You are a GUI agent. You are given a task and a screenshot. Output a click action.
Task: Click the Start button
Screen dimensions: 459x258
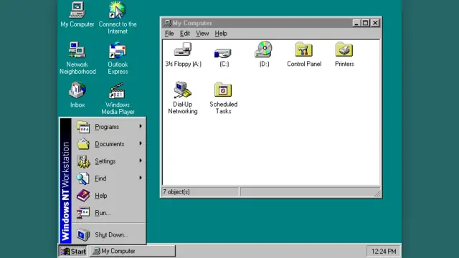(x=73, y=251)
